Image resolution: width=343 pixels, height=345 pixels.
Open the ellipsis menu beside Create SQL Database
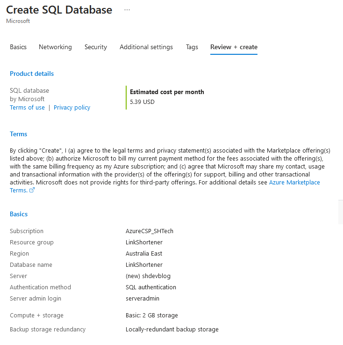pos(127,10)
